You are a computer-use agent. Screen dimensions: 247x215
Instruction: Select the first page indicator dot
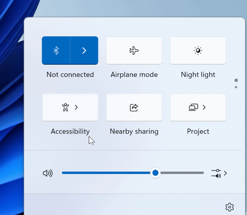point(236,80)
